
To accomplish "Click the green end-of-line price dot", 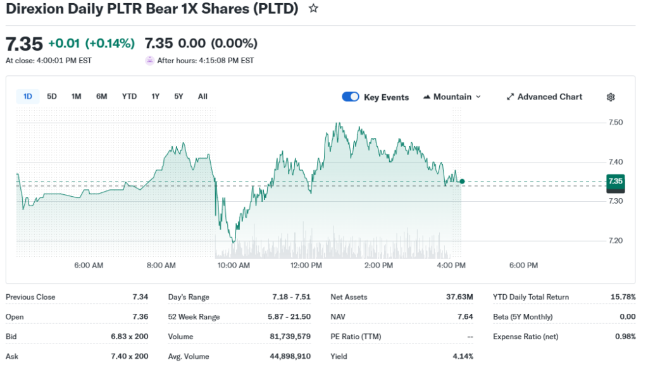I will pyautogui.click(x=462, y=182).
